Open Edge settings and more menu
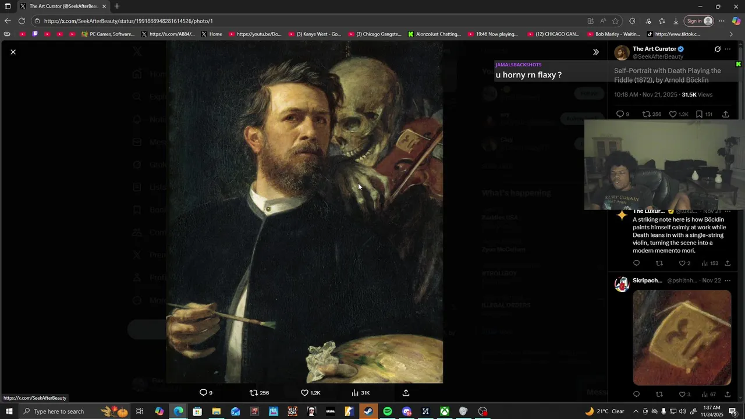This screenshot has width=745, height=419. pyautogui.click(x=722, y=21)
